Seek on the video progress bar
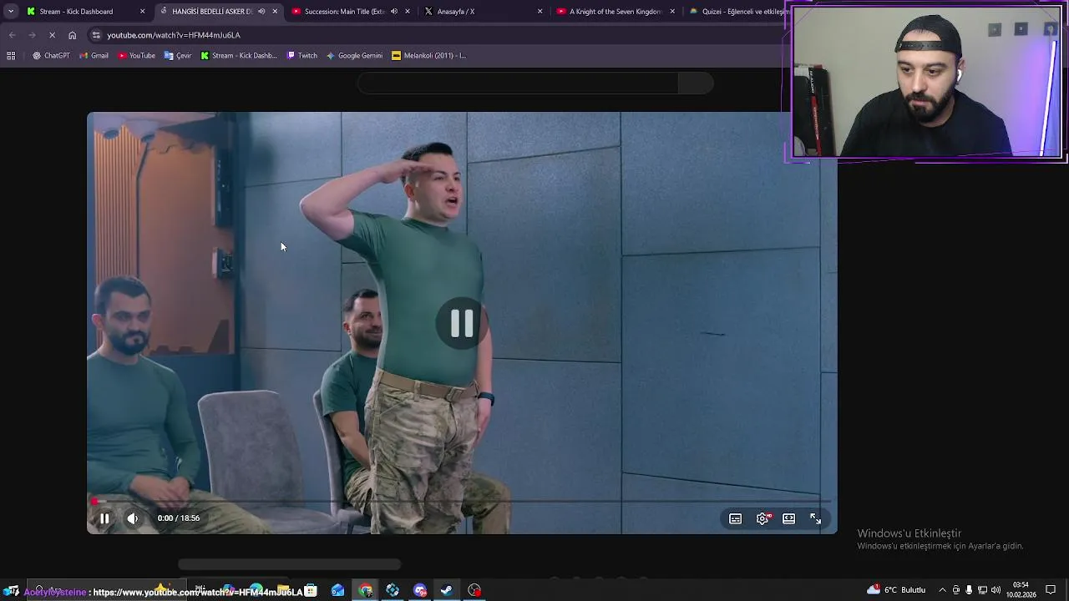 click(x=462, y=502)
